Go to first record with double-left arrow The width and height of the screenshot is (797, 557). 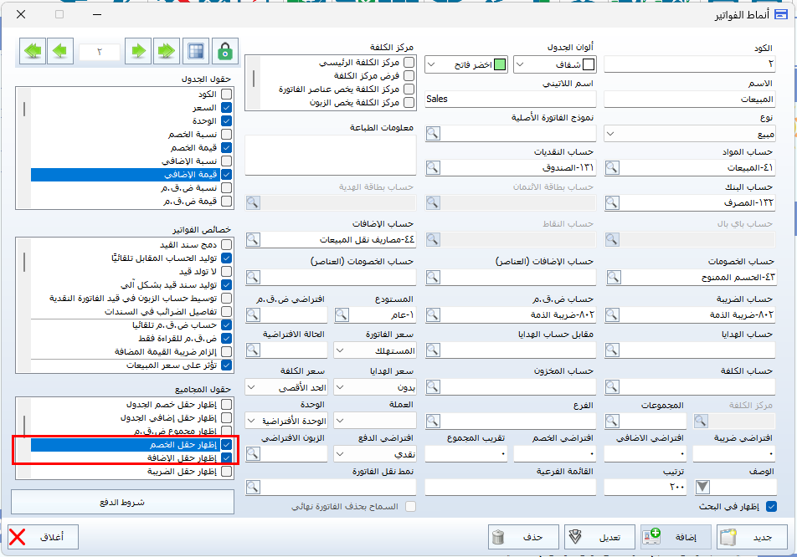tap(33, 51)
